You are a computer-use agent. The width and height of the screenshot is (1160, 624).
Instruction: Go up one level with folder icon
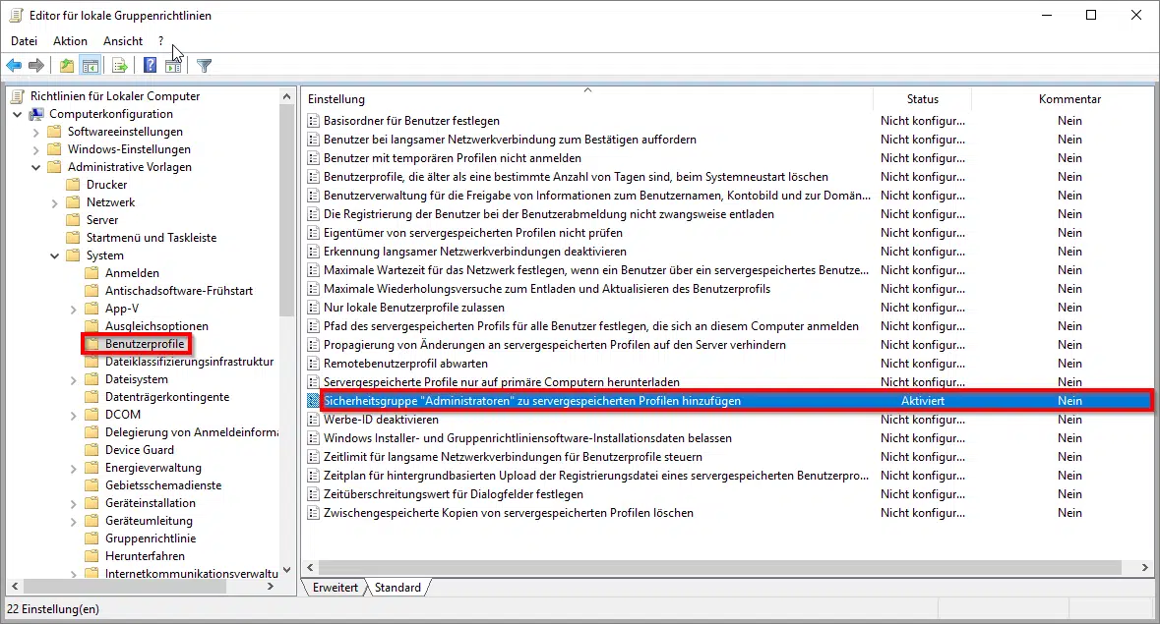pyautogui.click(x=66, y=66)
